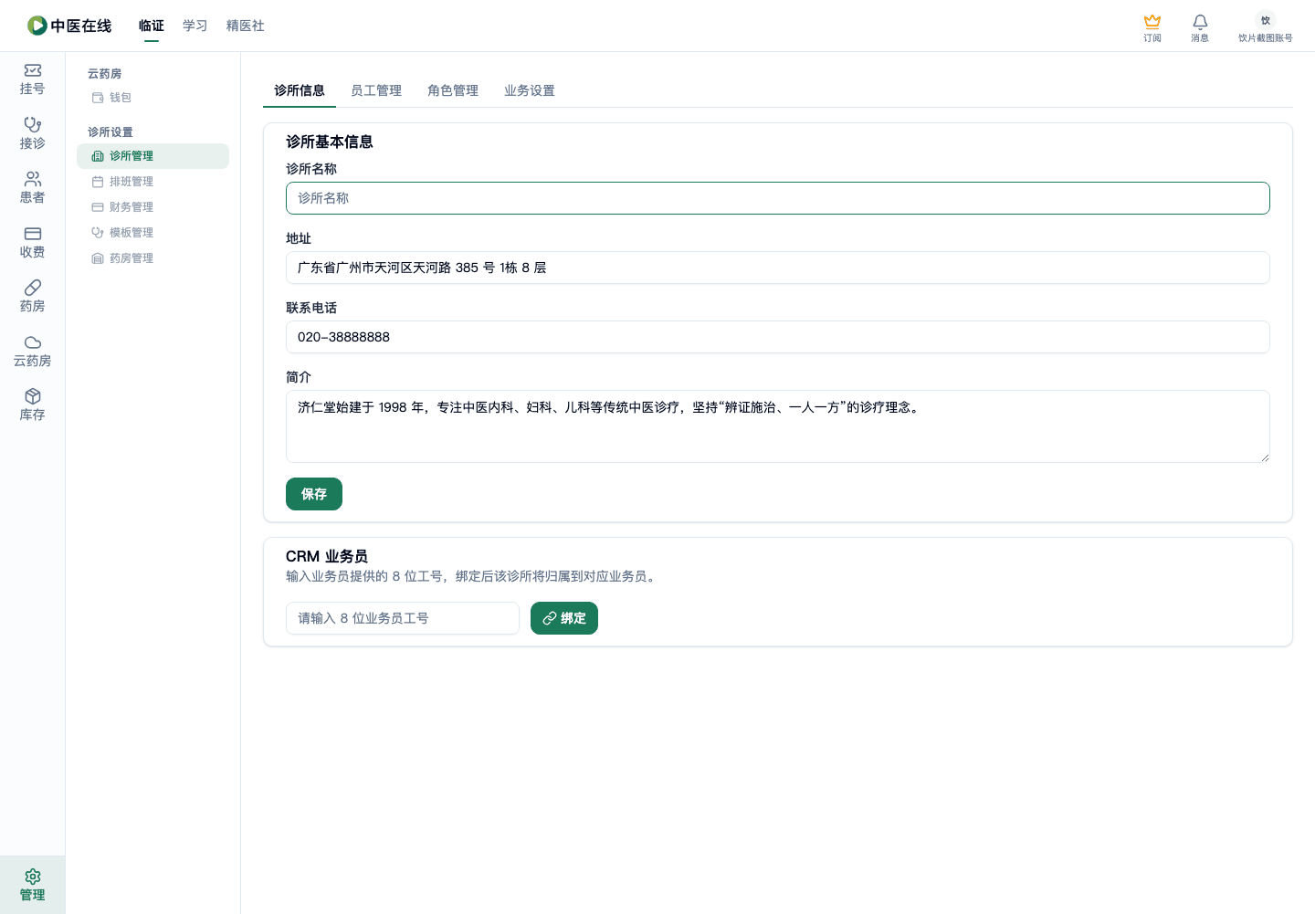Viewport: 1315px width, 914px height.
Task: Click the 中医在线 logo icon
Action: 37,26
